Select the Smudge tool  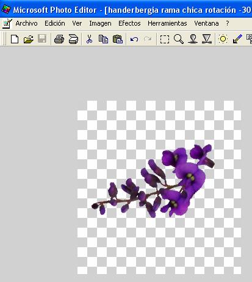(x=193, y=39)
